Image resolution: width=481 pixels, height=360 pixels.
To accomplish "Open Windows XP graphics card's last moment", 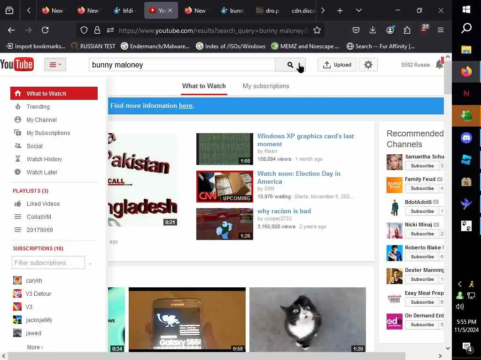I will (x=305, y=140).
